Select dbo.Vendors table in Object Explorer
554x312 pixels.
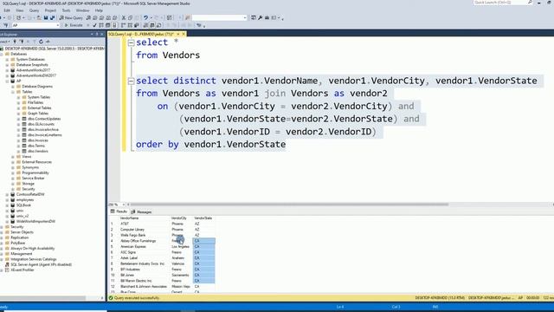(38, 151)
